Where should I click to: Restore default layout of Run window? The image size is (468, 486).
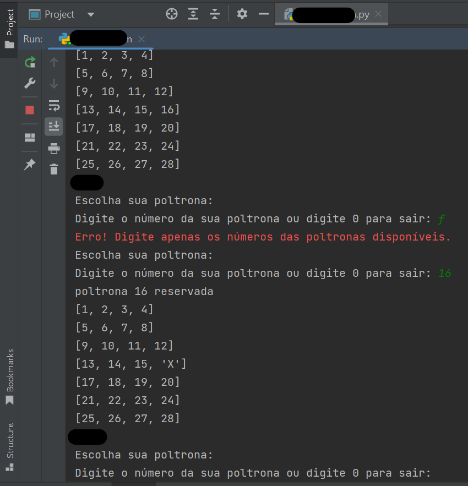pyautogui.click(x=30, y=137)
